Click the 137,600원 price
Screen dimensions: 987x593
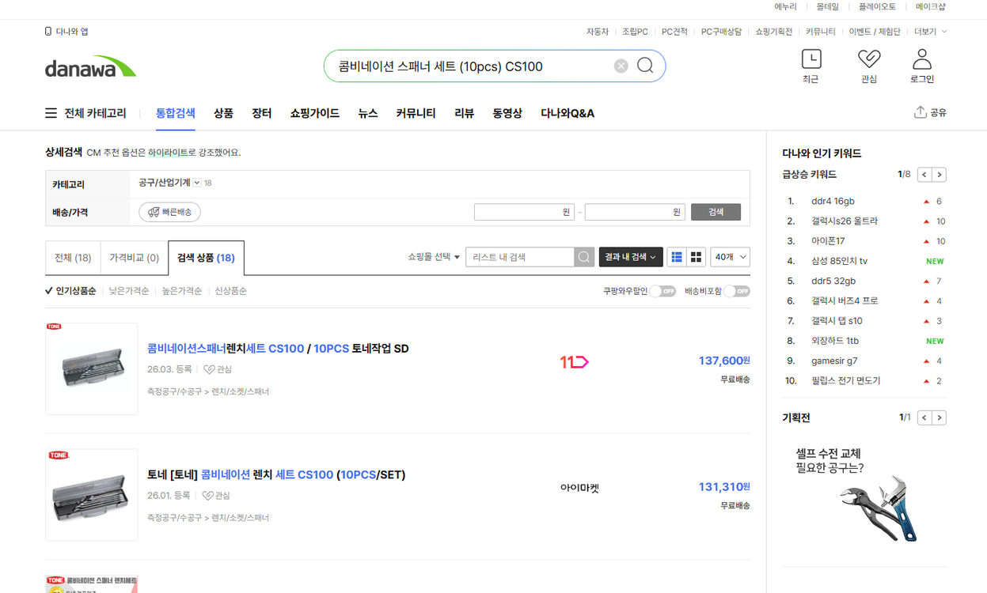click(x=724, y=361)
